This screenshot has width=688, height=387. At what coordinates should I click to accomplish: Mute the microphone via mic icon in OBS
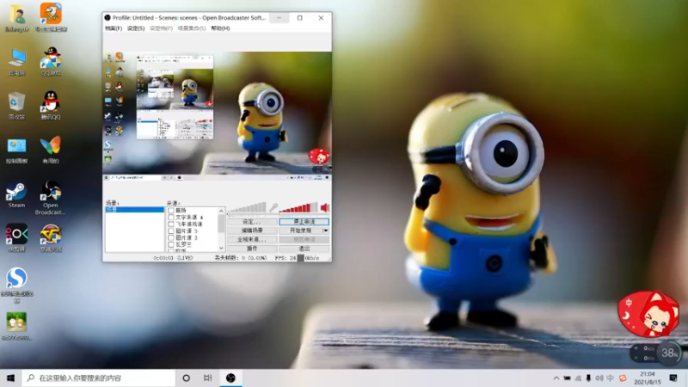click(273, 207)
